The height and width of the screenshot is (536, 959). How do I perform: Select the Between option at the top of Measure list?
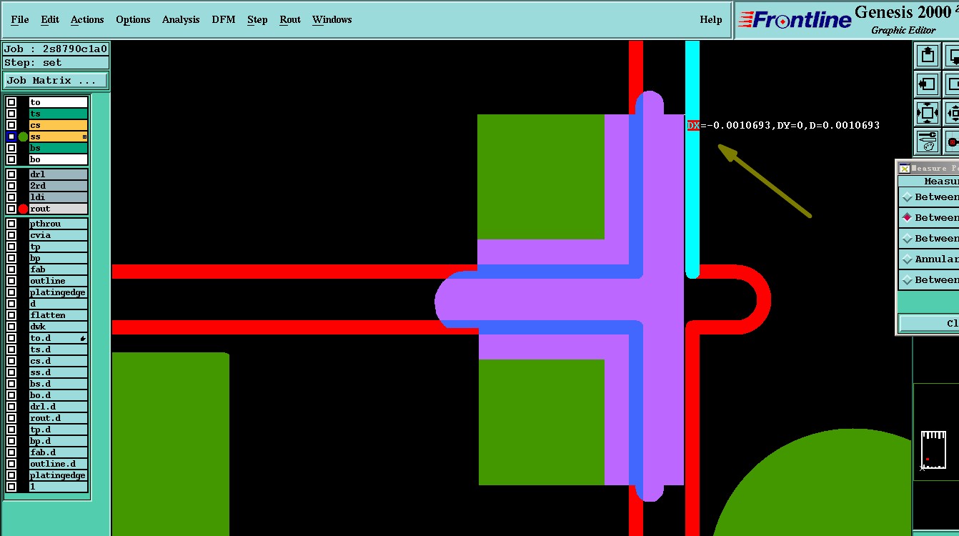coord(929,197)
